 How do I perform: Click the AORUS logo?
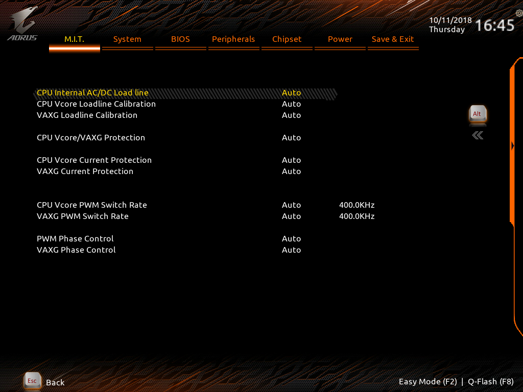(22, 24)
